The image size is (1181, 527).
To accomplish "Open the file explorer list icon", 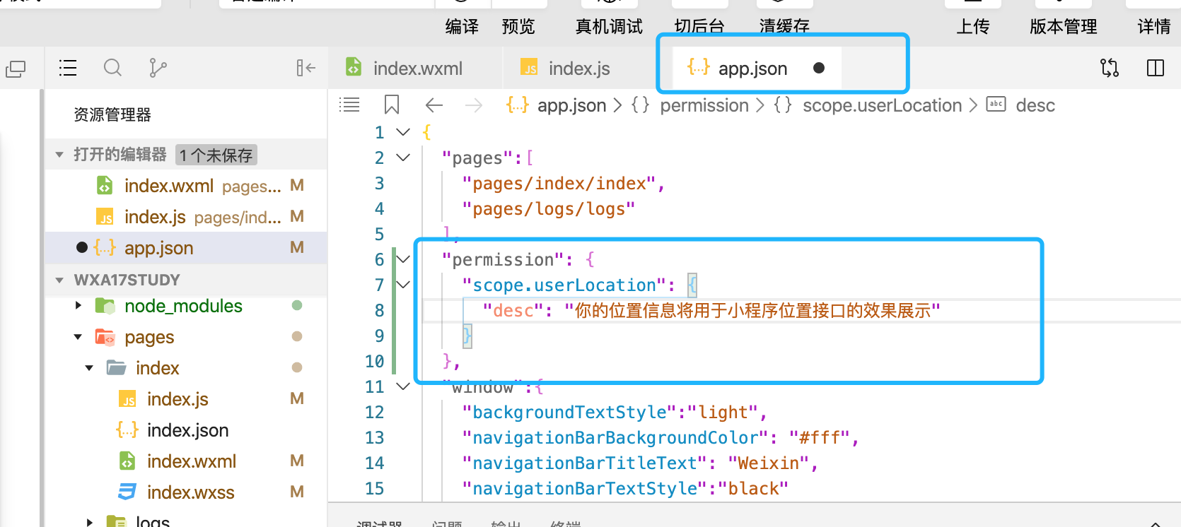I will click(x=68, y=68).
